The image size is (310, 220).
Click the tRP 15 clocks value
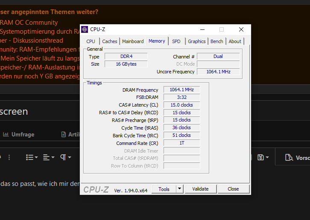182,120
